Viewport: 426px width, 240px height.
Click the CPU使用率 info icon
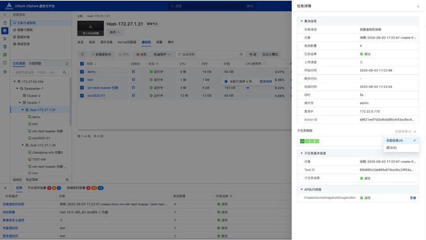(x=264, y=64)
